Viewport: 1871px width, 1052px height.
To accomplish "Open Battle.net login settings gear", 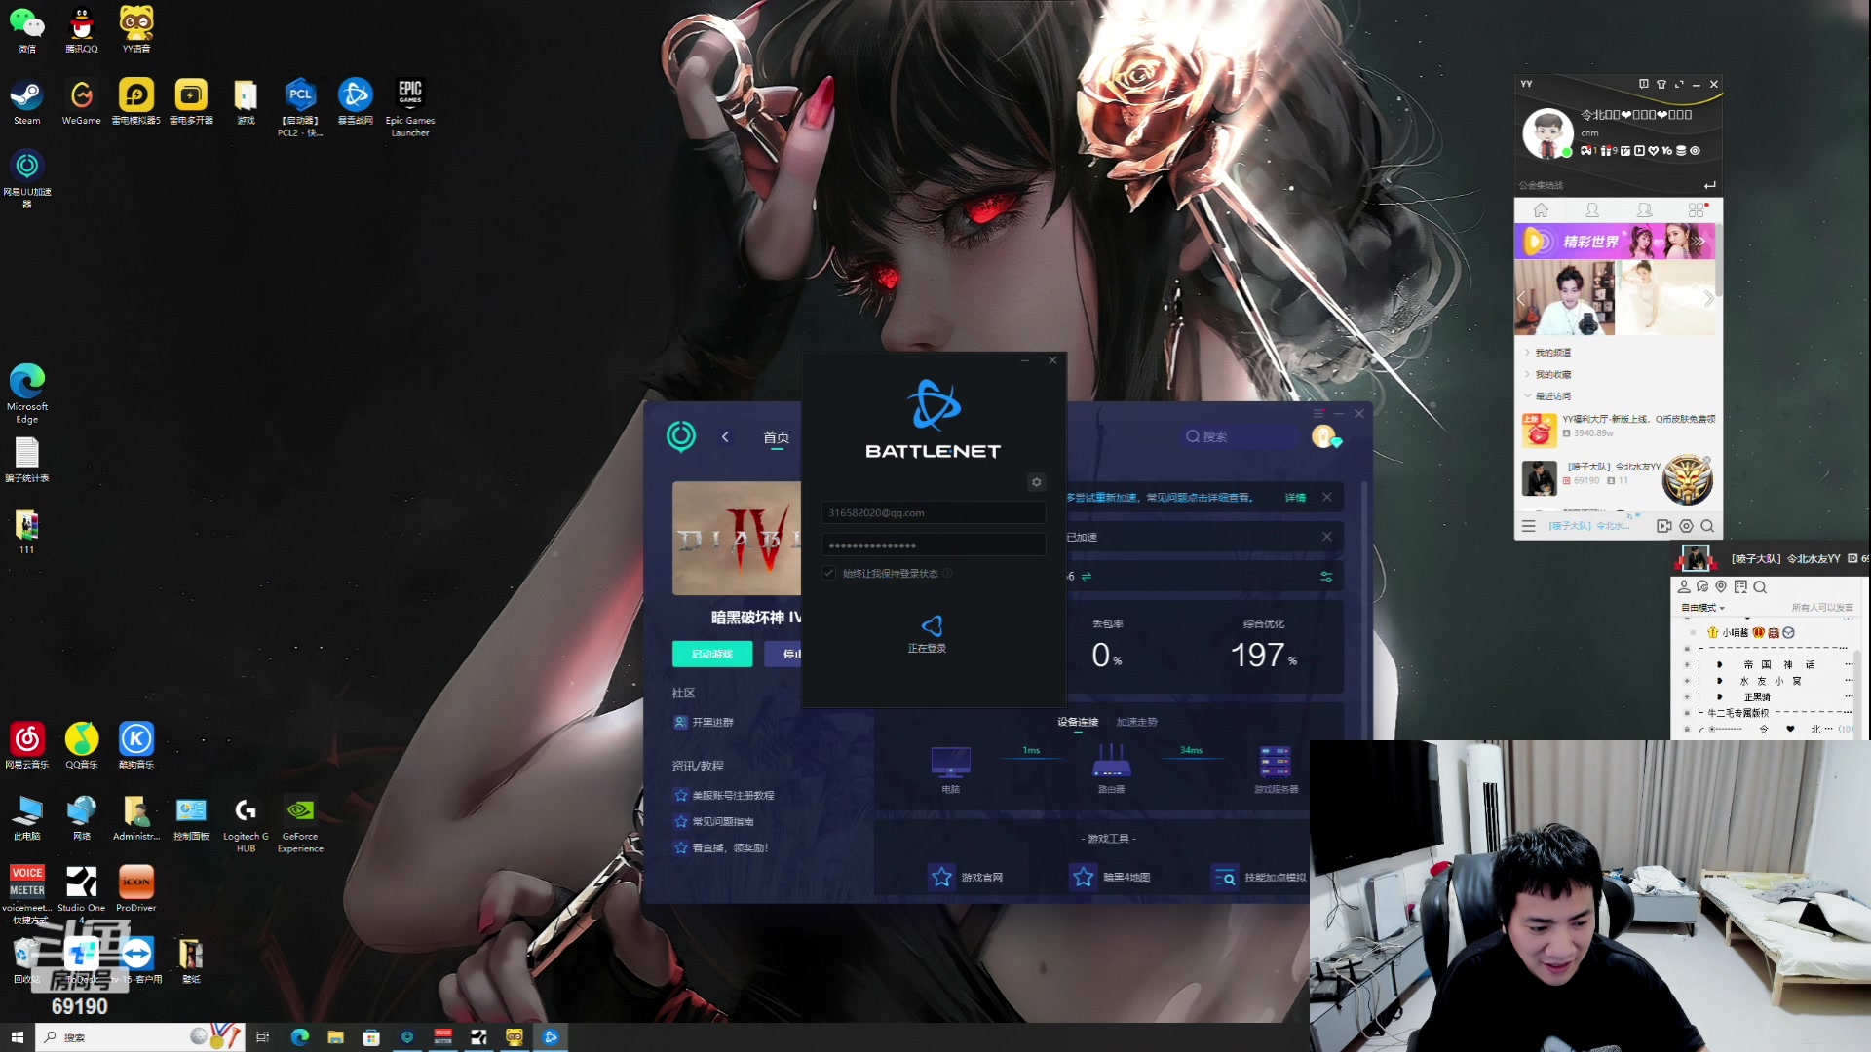I will pyautogui.click(x=1036, y=482).
